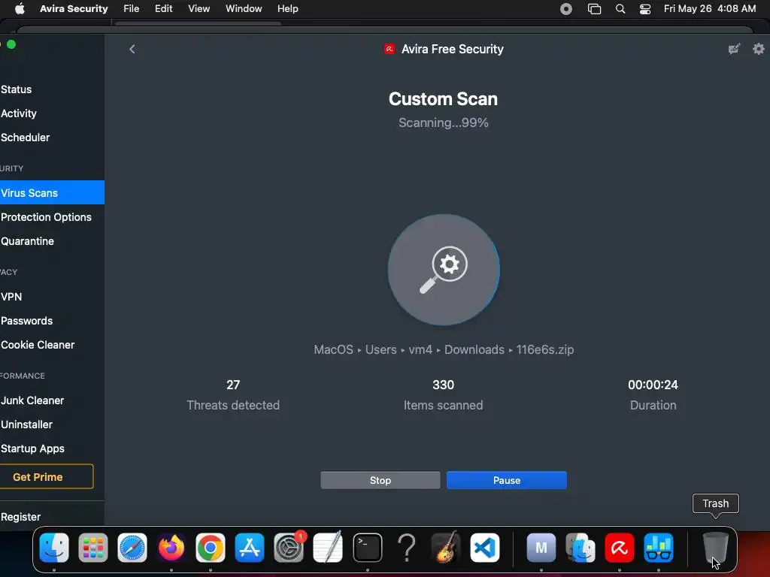Open the Avira Security menu
Viewport: 770px width, 577px height.
point(74,9)
